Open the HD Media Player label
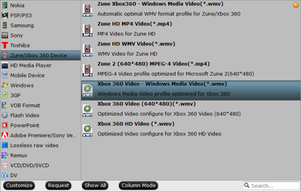The height and width of the screenshot is (192, 301). tap(31, 65)
